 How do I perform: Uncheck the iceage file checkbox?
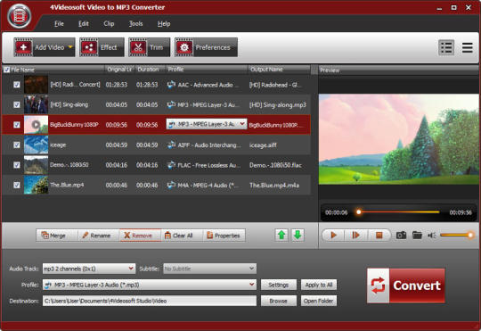coord(17,145)
